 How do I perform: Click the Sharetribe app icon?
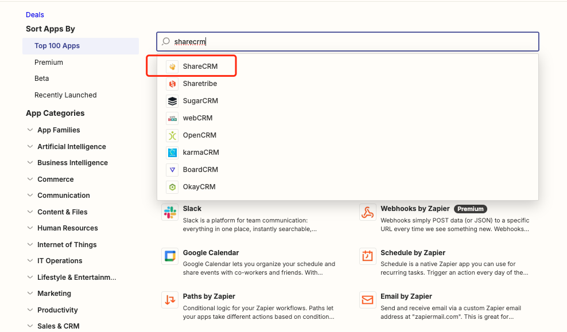point(173,84)
